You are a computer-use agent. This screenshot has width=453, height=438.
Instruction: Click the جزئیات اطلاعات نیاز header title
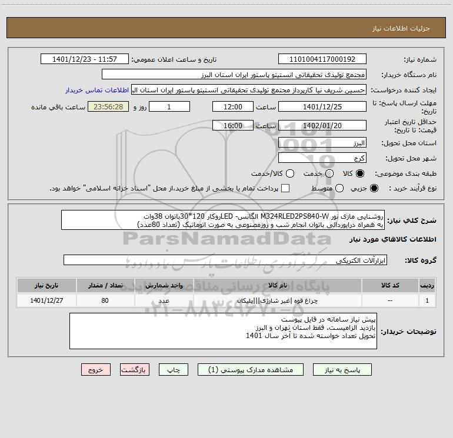click(x=401, y=28)
